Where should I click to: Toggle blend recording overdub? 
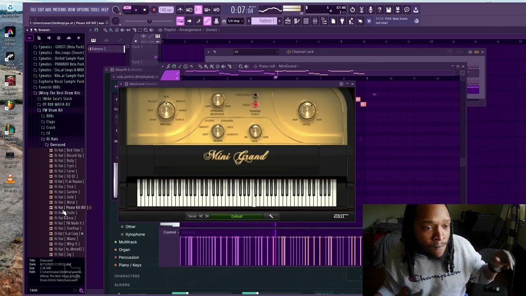(x=207, y=9)
